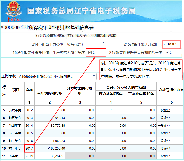The height and width of the screenshot is (161, 184).
Task: Click the 前六年度 row label
Action: coord(15,110)
